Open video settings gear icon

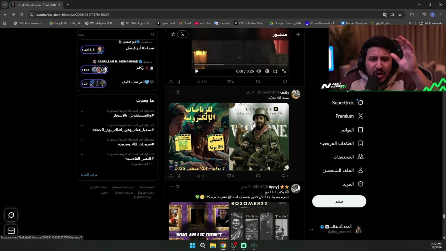267,71
